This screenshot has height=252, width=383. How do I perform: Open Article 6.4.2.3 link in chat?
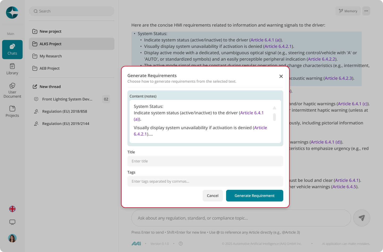point(339,78)
